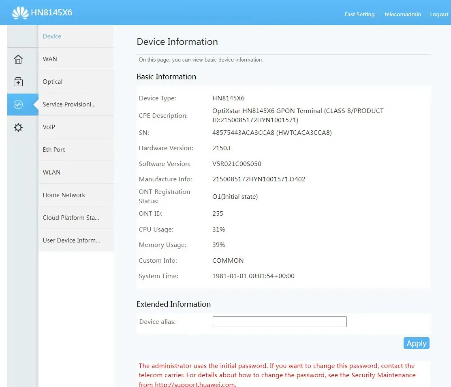
Task: Click the System Information pulse icon
Action: (18, 104)
